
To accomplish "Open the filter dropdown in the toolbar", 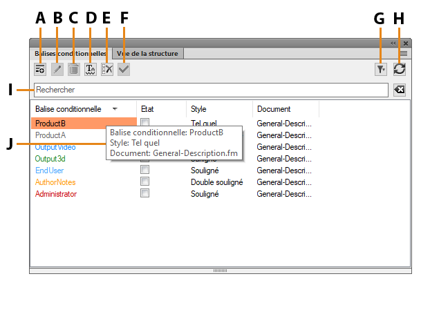I will pos(381,69).
